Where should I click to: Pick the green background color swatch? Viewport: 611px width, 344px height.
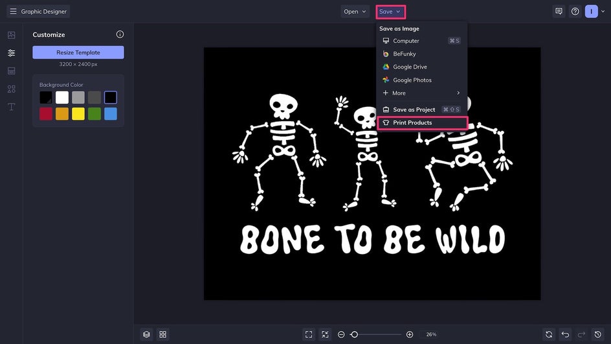click(x=94, y=114)
